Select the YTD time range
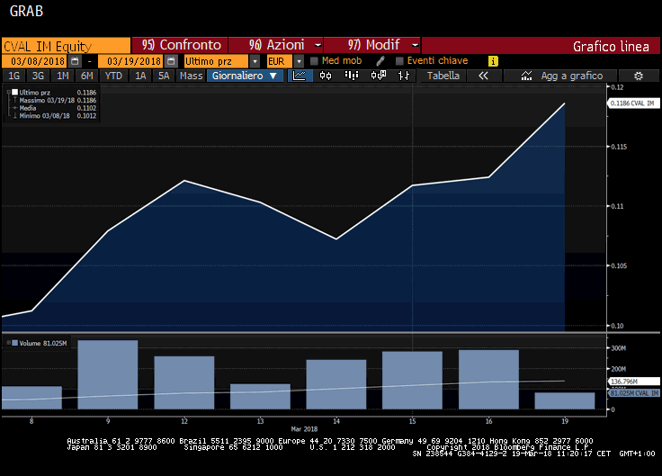The image size is (662, 476). (x=113, y=76)
